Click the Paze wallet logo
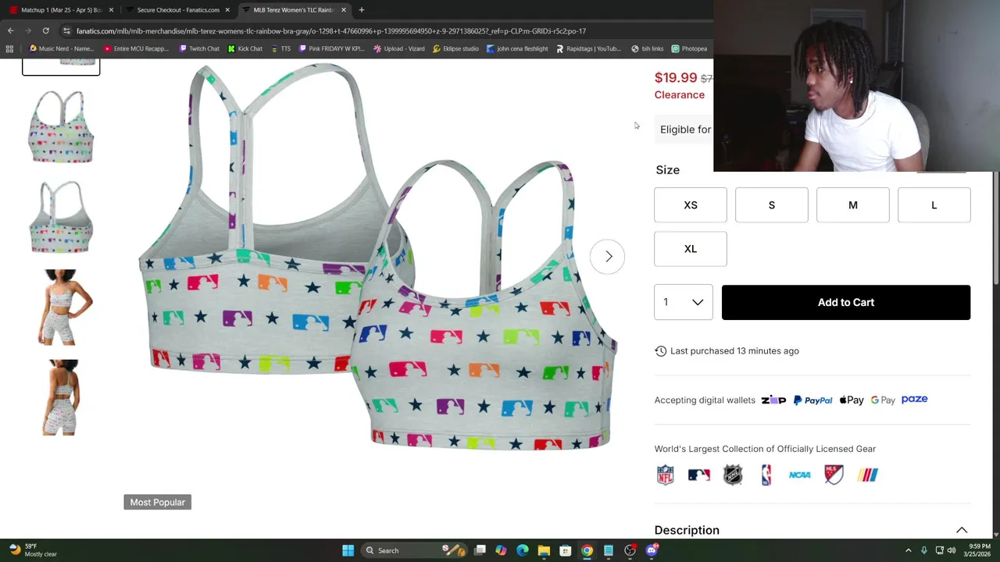The image size is (1000, 562). coord(915,399)
